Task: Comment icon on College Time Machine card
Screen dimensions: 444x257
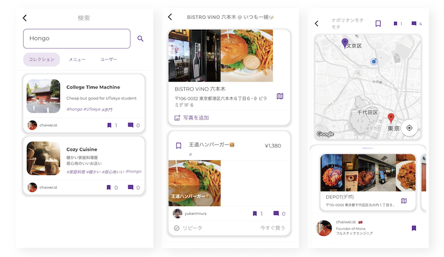Action: [131, 125]
